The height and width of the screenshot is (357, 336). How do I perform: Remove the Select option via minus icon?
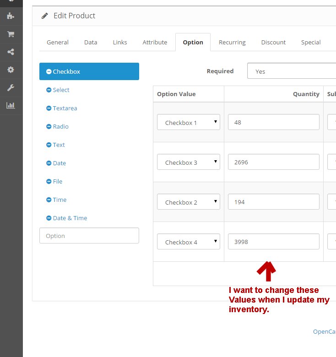(x=49, y=90)
